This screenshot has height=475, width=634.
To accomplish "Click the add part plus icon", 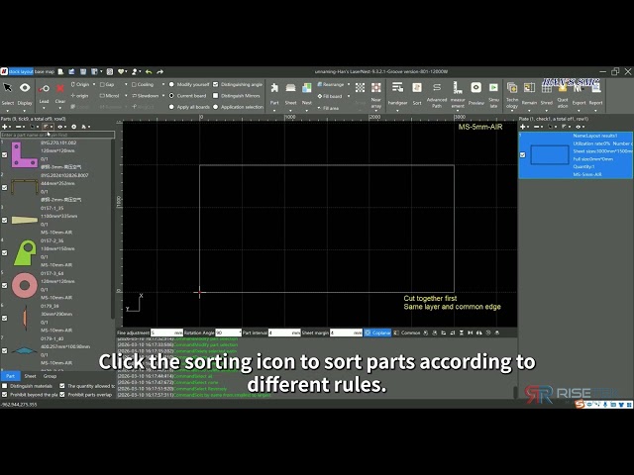I will (4, 127).
